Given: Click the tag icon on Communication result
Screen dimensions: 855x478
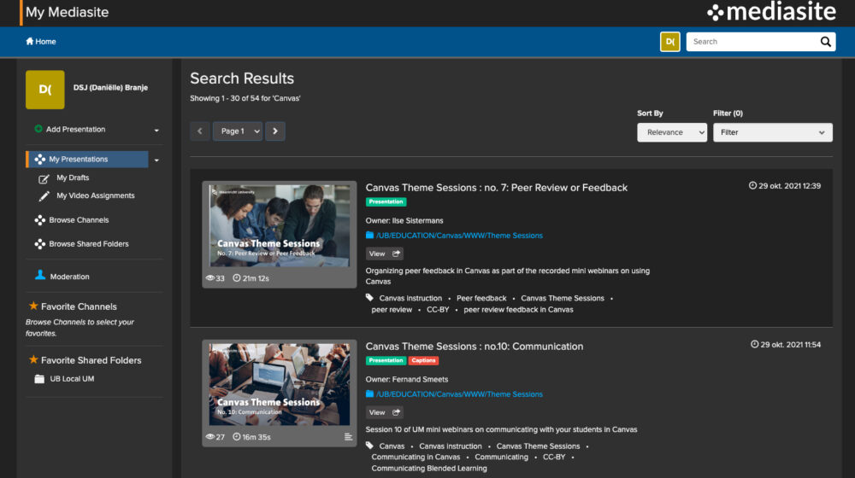Looking at the screenshot, I should [369, 446].
